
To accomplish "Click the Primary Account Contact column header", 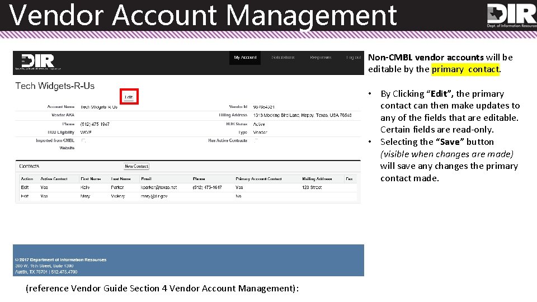I will [258, 179].
